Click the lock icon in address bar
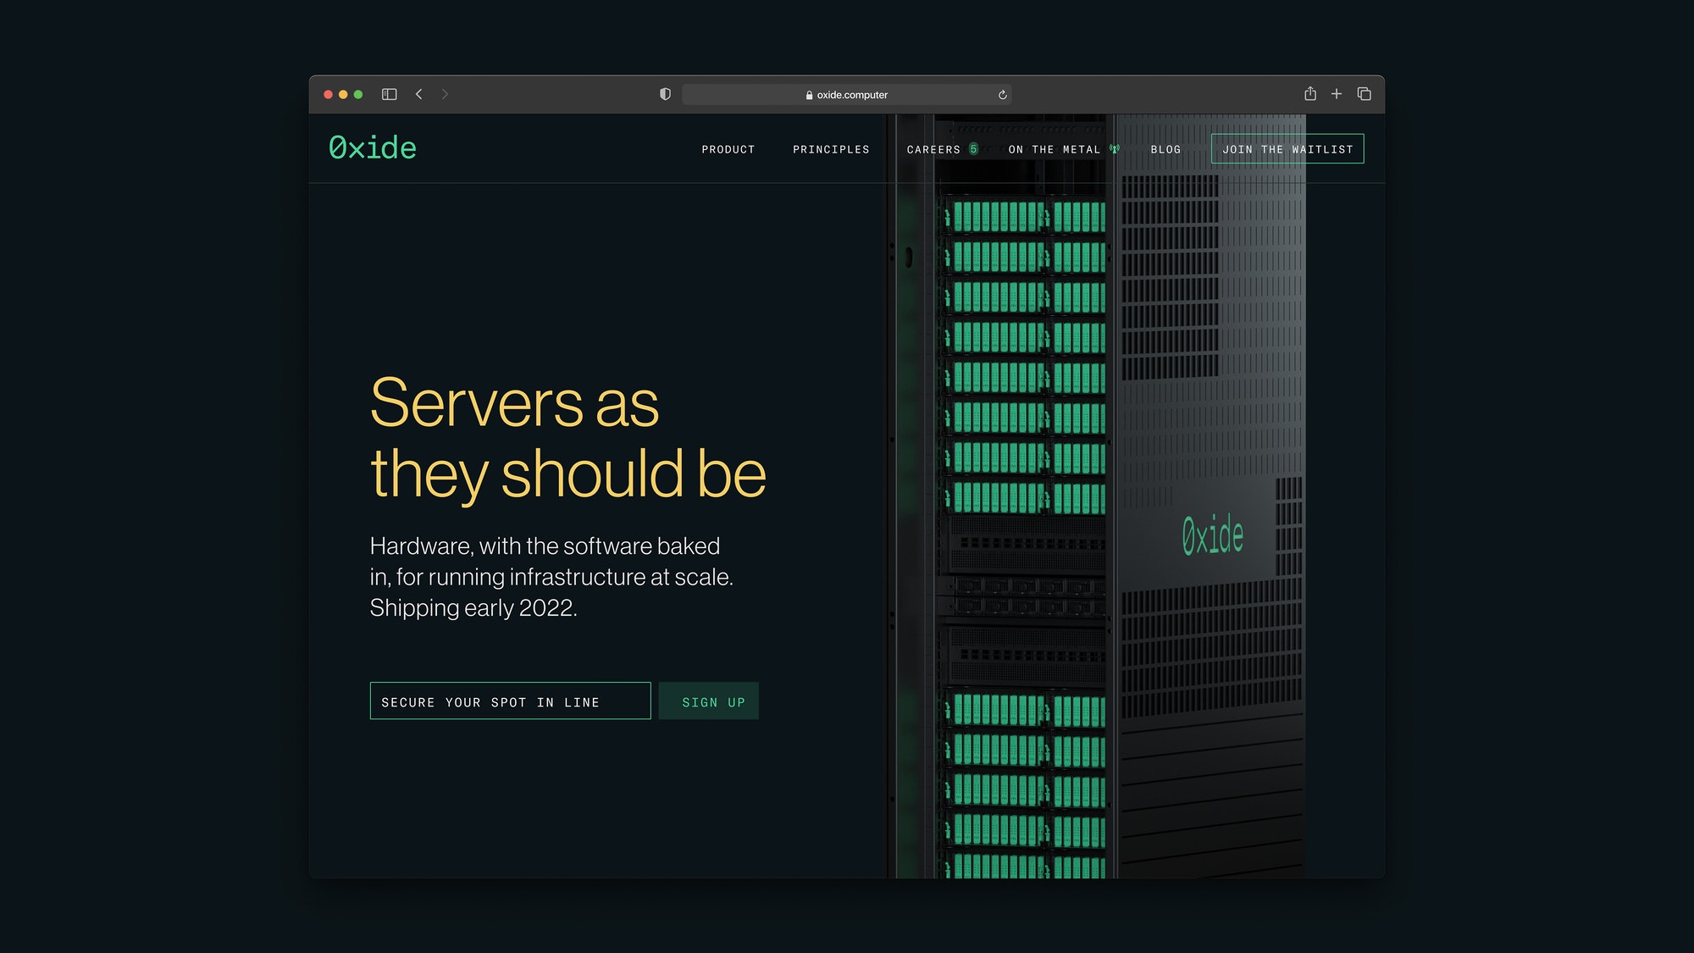 pos(809,95)
